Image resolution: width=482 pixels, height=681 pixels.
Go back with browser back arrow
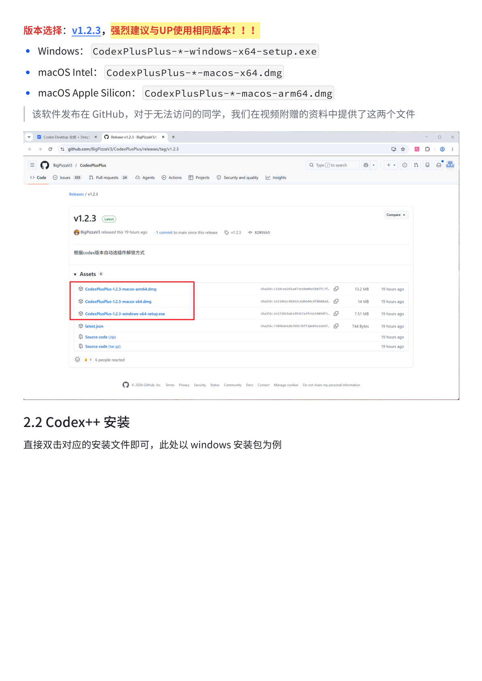[30, 149]
